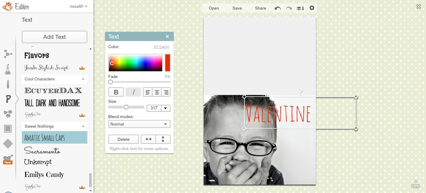Open the Save menu

click(237, 8)
